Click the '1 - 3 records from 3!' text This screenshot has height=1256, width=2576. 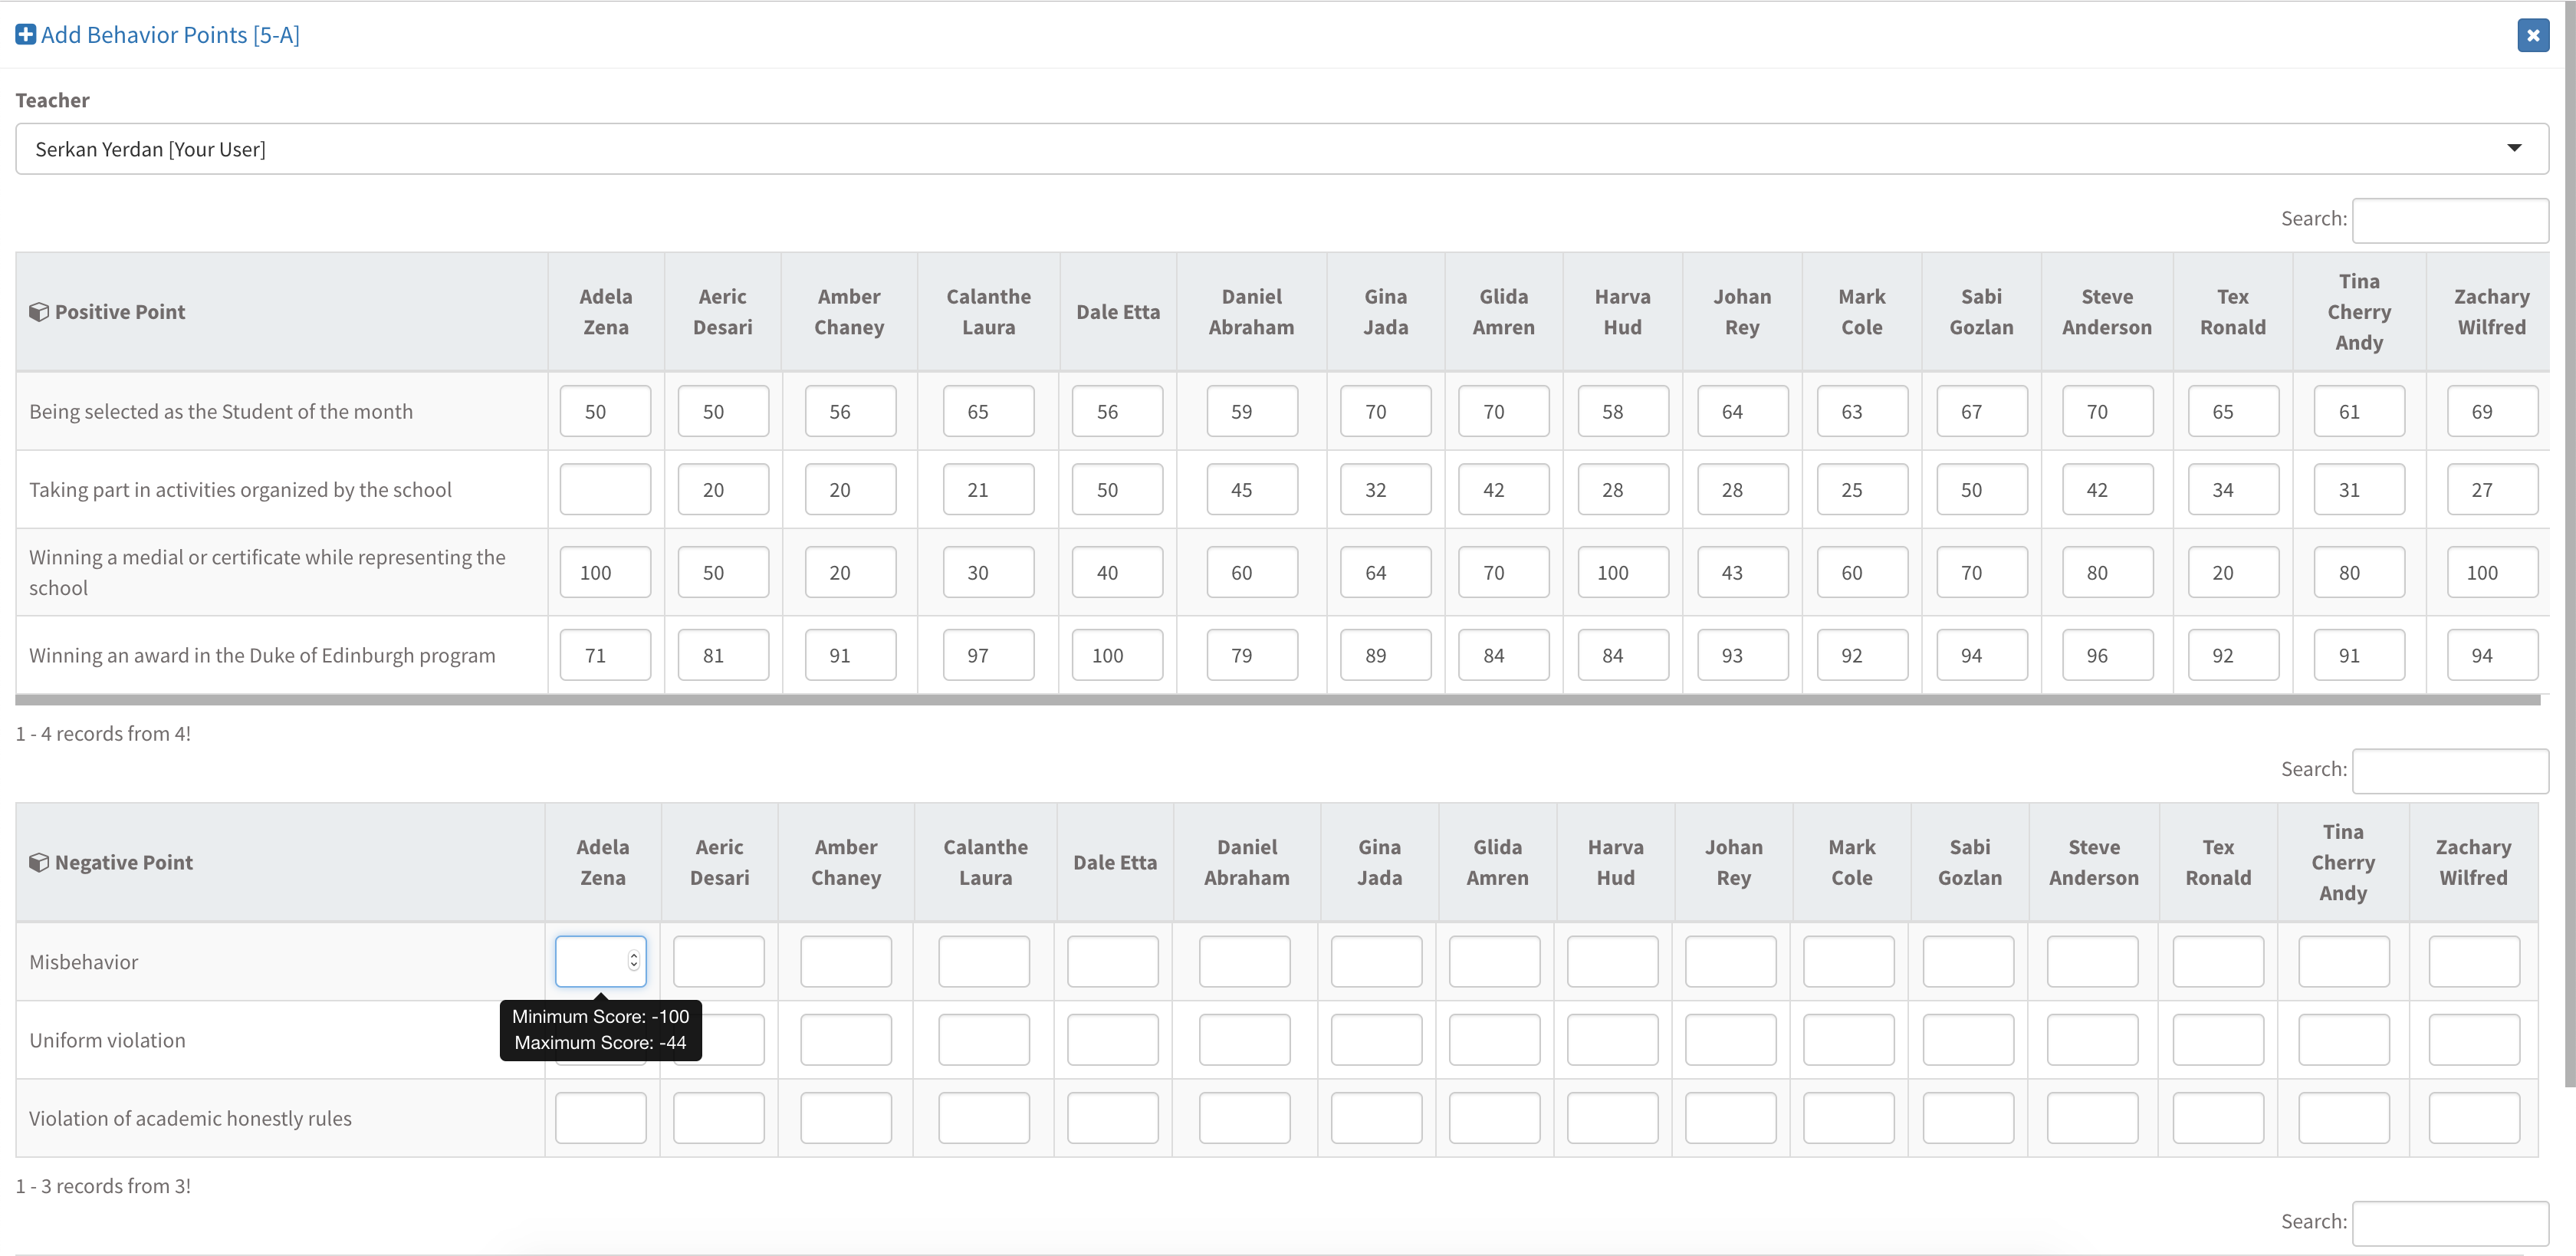103,1185
